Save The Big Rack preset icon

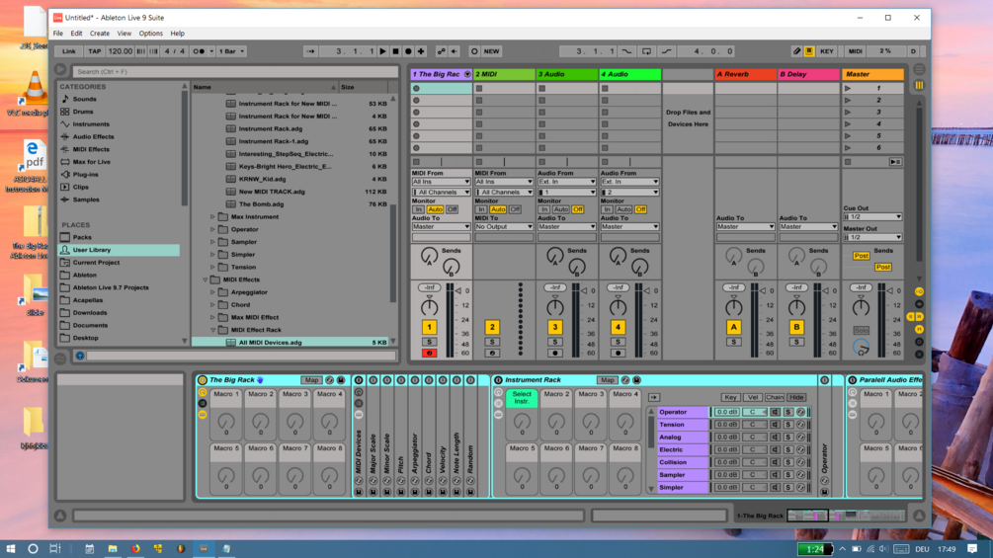(341, 380)
